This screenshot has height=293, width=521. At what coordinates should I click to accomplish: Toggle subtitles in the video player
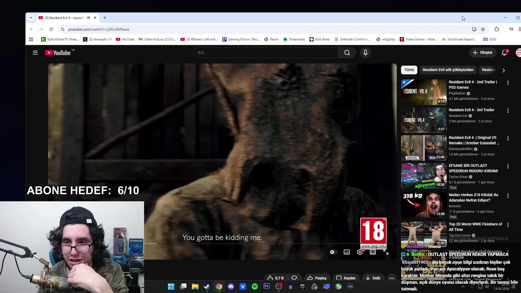(347, 252)
